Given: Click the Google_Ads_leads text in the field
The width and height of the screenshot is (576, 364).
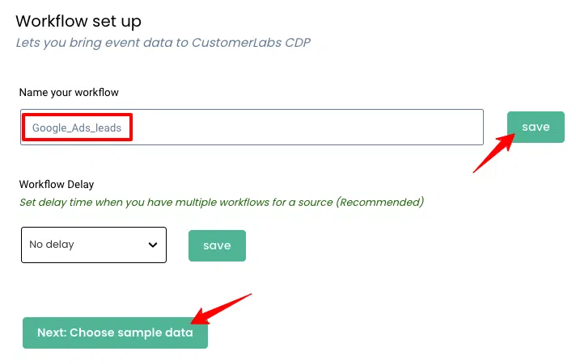Looking at the screenshot, I should point(77,128).
